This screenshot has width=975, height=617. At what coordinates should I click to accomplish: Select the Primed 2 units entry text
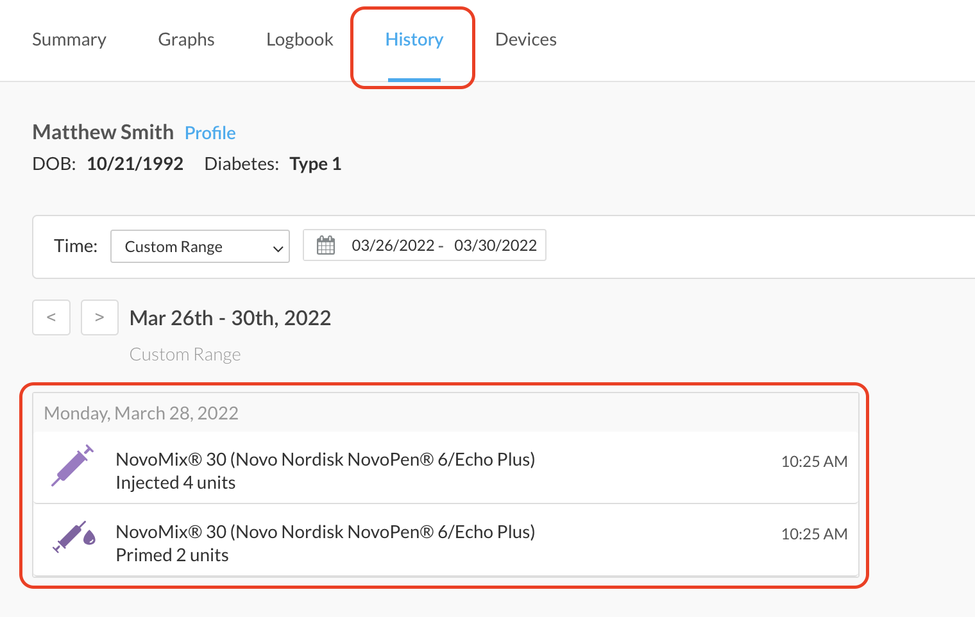pyautogui.click(x=173, y=555)
